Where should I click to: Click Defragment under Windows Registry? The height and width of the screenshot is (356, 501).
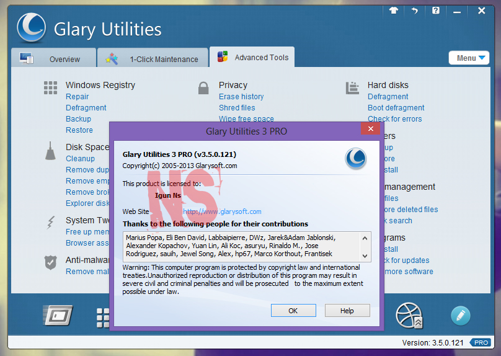point(86,108)
